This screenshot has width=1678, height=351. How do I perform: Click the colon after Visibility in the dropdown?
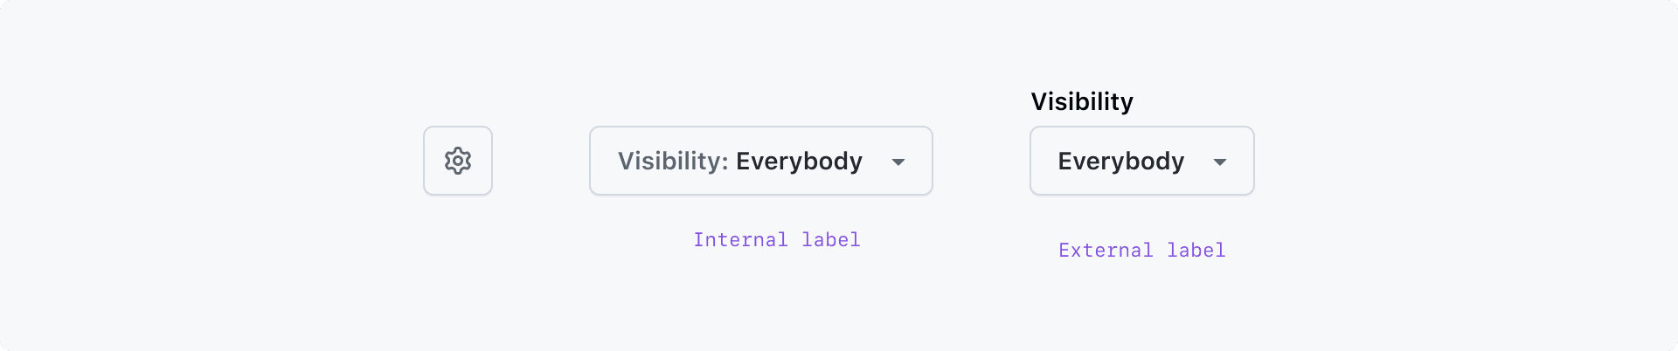point(725,163)
